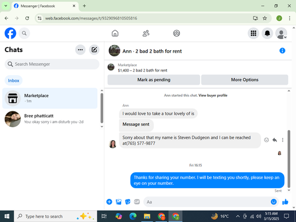This screenshot has width=296, height=222.
Task: Open the Friends icon in top navigation
Action: point(146,33)
